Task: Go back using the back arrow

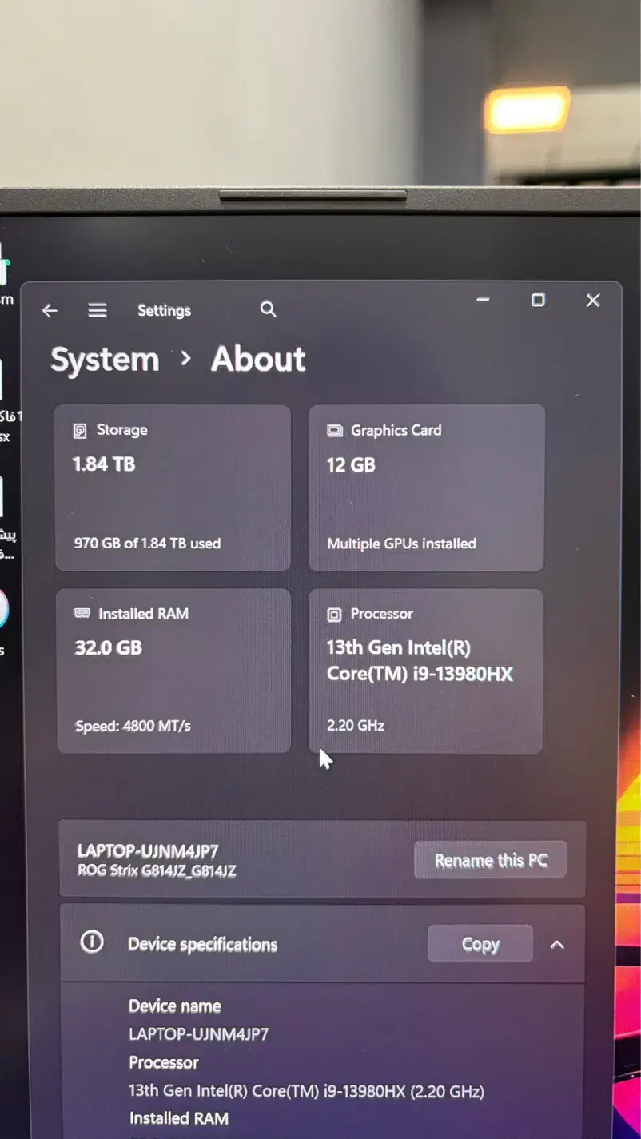Action: point(50,311)
